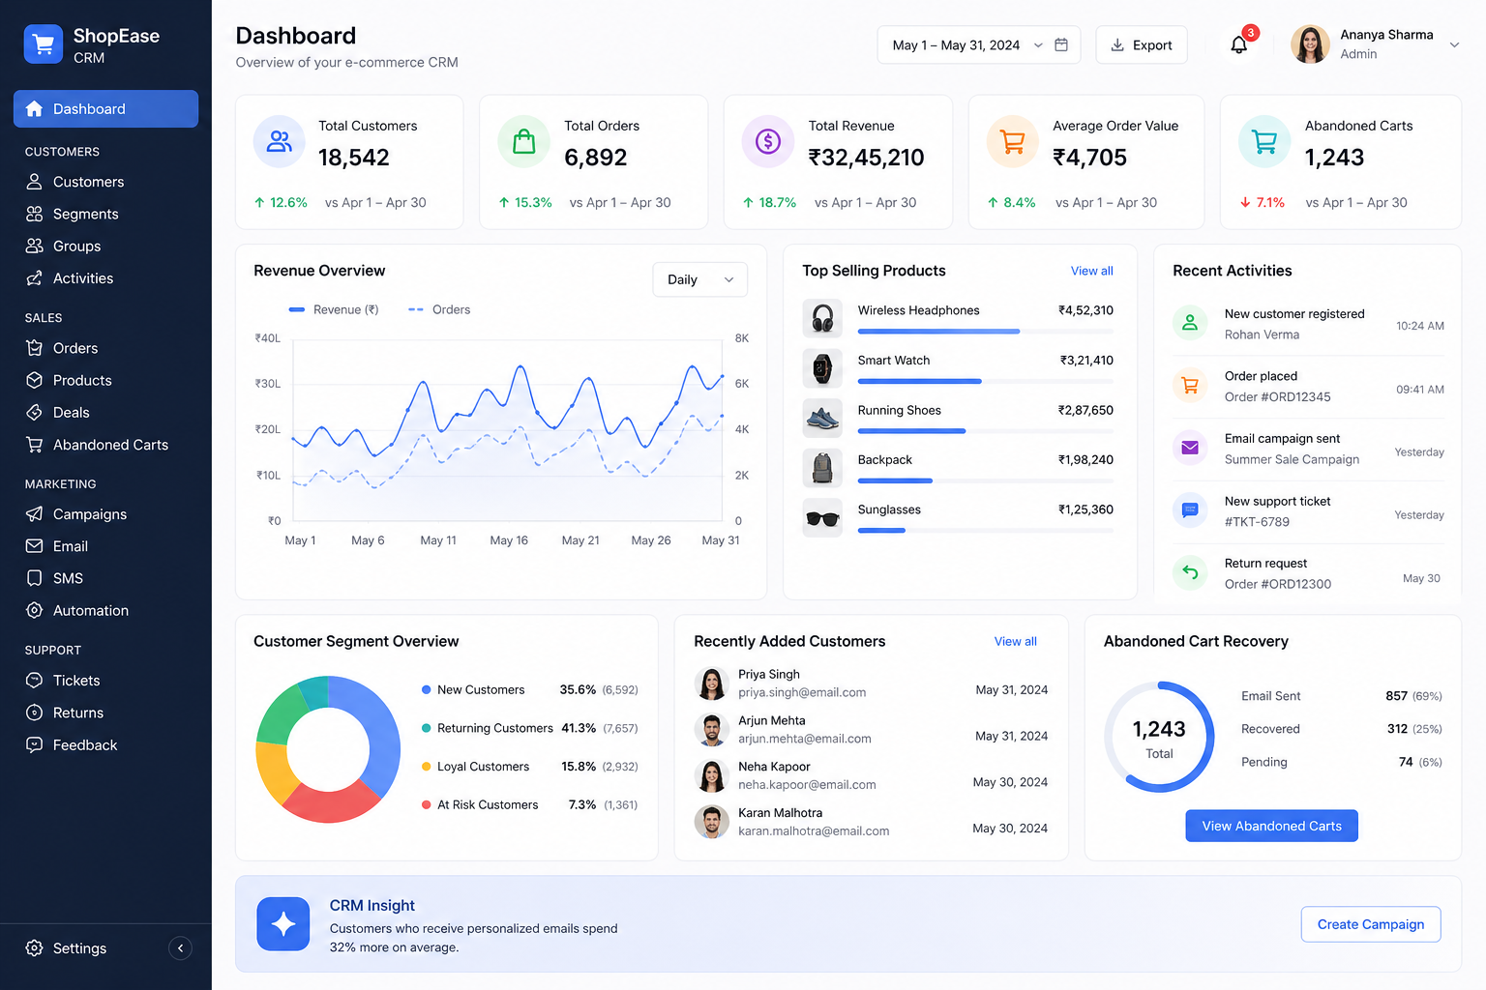Expand the Ananya Sharma profile menu chevron

tap(1453, 44)
